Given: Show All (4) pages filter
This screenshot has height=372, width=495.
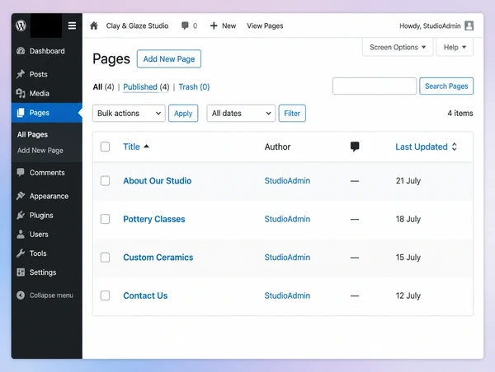Looking at the screenshot, I should (x=104, y=87).
